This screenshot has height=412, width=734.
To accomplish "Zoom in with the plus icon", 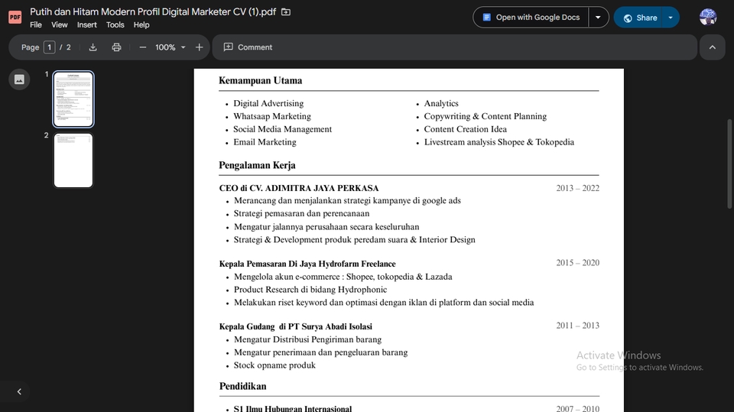I will (200, 47).
